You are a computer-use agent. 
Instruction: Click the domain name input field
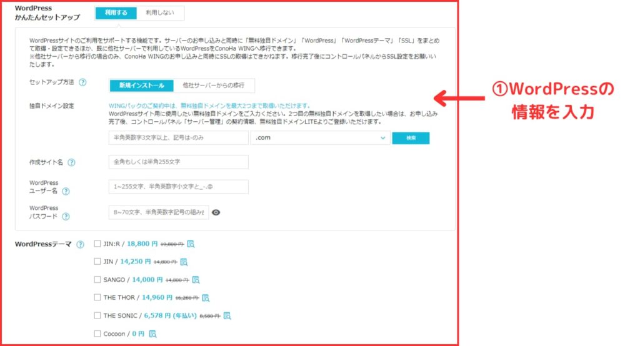tap(178, 137)
